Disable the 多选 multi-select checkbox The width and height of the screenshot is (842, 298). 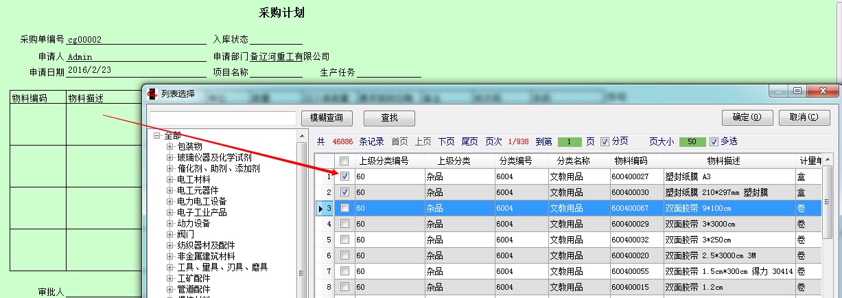coord(714,141)
